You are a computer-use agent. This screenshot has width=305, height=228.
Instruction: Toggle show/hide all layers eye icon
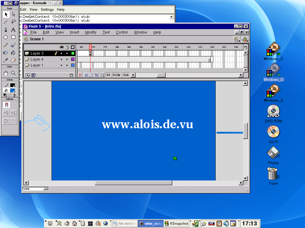61,47
